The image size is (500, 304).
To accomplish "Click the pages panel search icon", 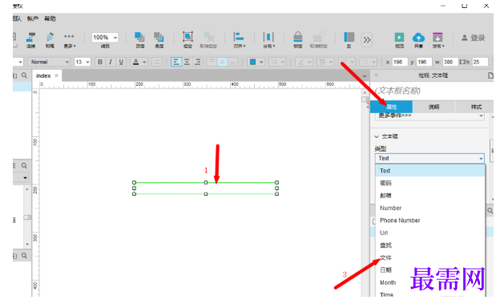I will point(24,75).
